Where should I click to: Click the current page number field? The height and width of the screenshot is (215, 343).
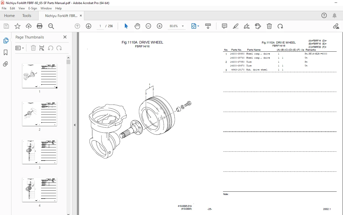[100, 26]
